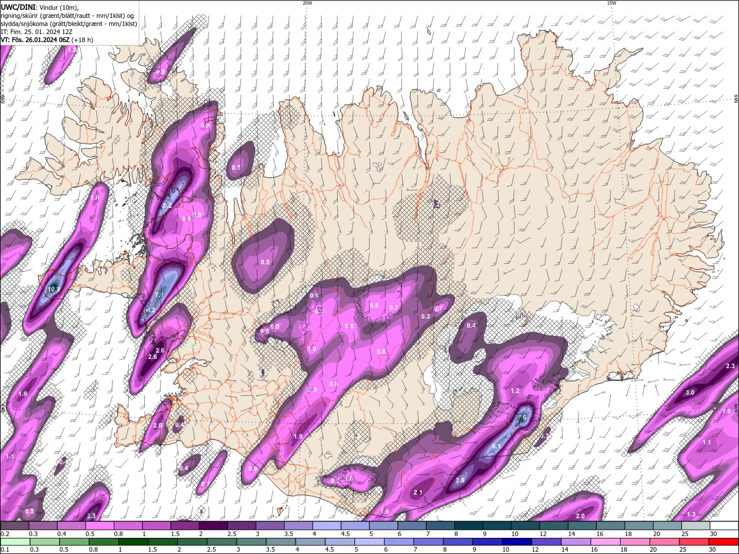This screenshot has height=554, width=739.
Task: Click the VT: Fös. 26.01.2024 06Z line
Action: tap(47, 40)
